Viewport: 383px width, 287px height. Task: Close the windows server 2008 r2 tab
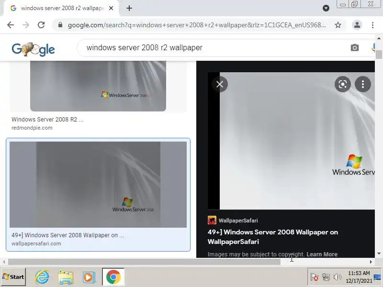click(x=111, y=8)
